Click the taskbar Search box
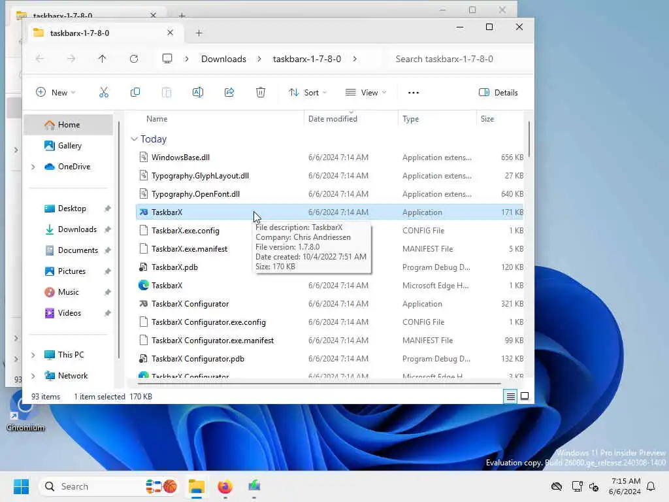 pyautogui.click(x=109, y=486)
